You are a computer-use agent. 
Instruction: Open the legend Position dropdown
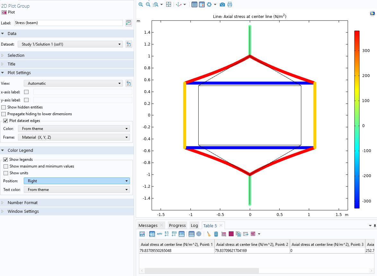coord(77,181)
